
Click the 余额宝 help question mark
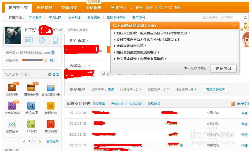[84, 66]
